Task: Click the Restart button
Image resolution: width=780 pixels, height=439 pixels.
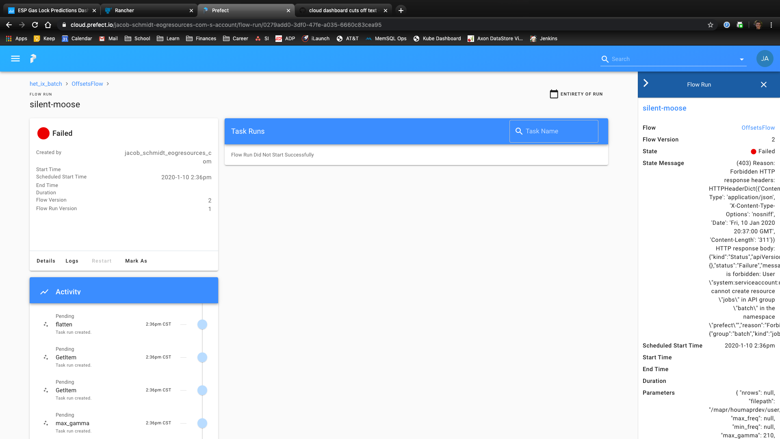Action: (x=102, y=261)
